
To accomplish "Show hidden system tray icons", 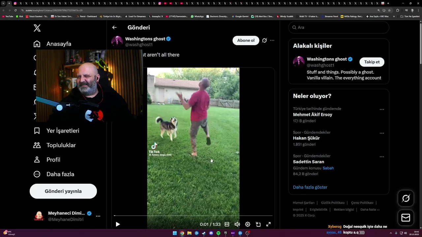I will (x=391, y=233).
